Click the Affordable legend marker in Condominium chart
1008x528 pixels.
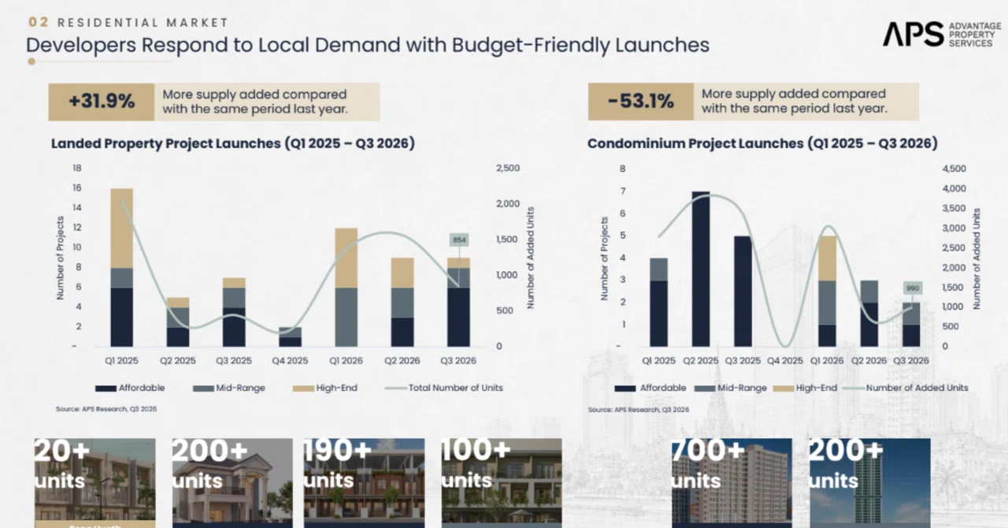click(x=625, y=389)
